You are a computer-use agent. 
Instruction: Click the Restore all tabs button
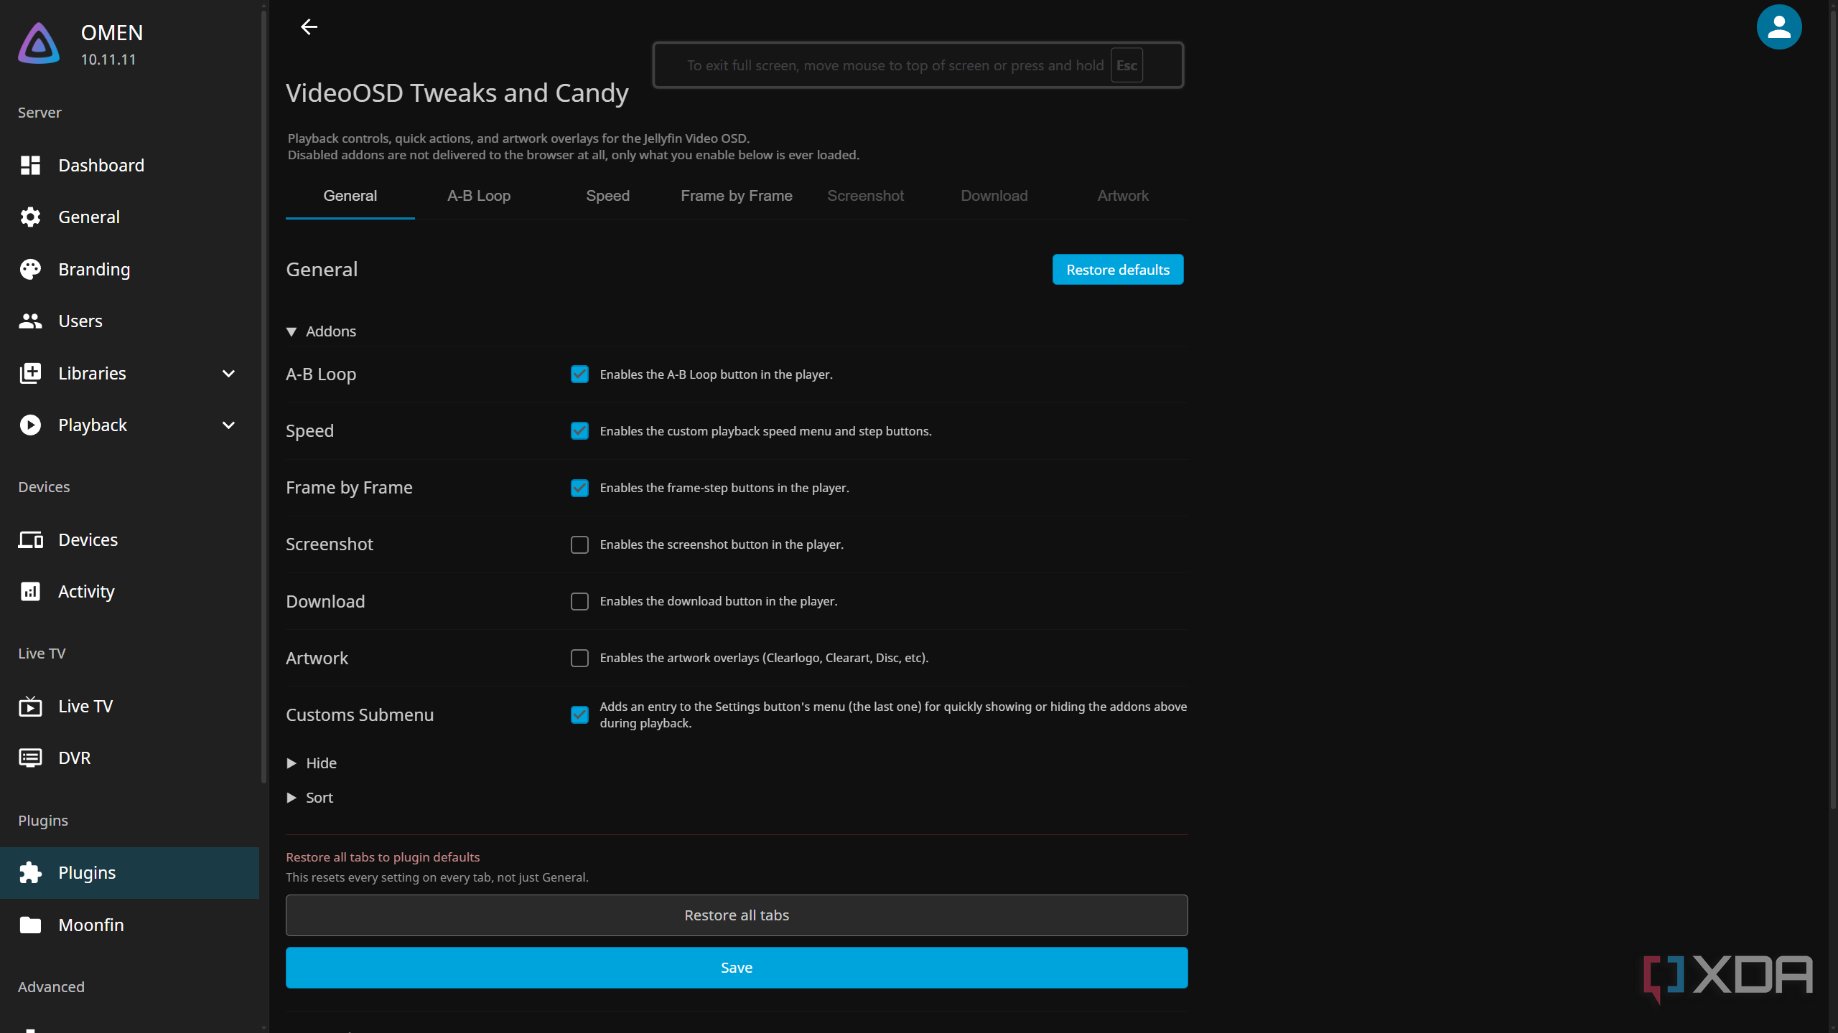(x=737, y=915)
